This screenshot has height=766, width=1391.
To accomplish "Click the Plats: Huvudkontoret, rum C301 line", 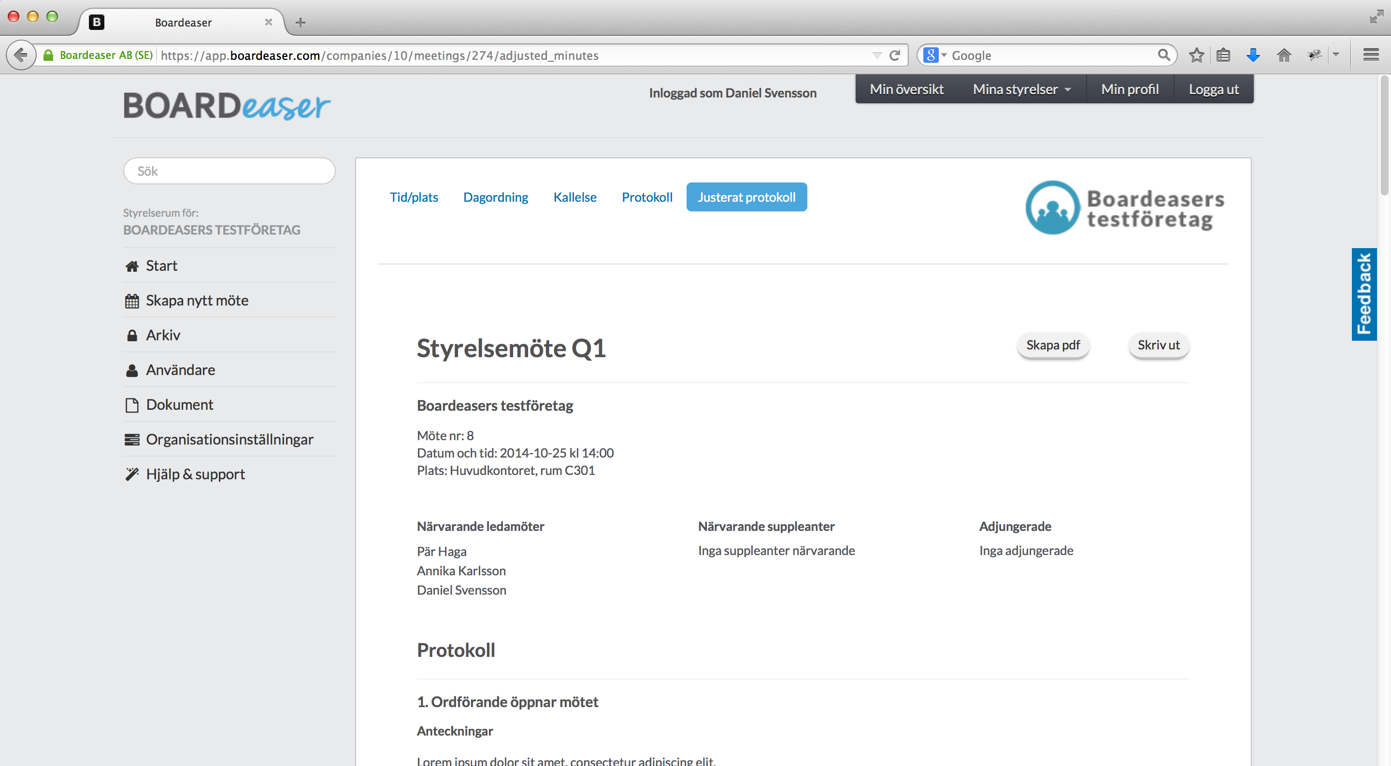I will [506, 471].
